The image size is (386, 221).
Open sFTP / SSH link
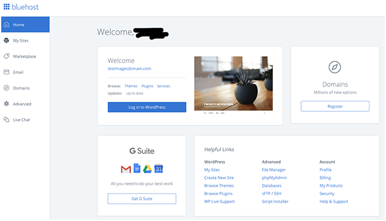pyautogui.click(x=271, y=193)
